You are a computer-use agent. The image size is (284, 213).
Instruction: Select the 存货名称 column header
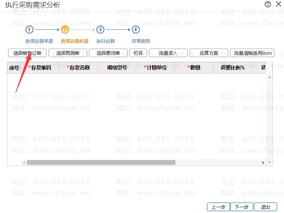point(79,68)
